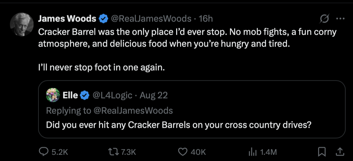
Task: Click Elle's blue verified badge
Action: click(x=85, y=94)
